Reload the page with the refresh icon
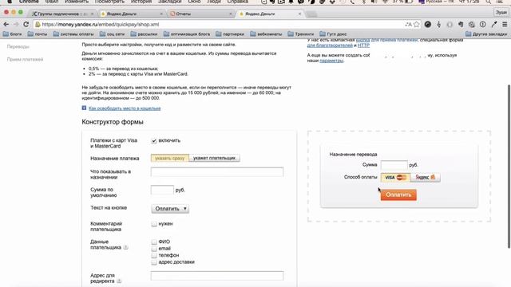Image resolution: width=511 pixels, height=287 pixels. (26, 25)
